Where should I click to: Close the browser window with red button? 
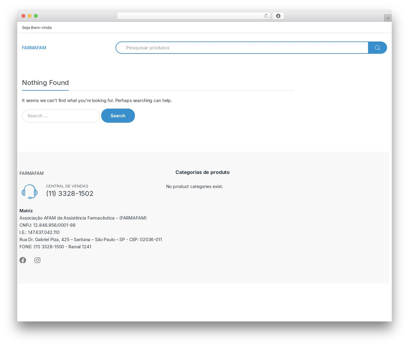tap(23, 16)
